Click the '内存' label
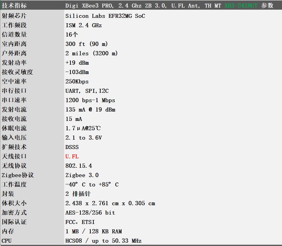 tap(8, 231)
